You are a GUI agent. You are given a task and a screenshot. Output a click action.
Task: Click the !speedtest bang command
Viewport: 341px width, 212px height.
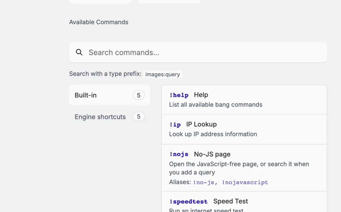[189, 202]
